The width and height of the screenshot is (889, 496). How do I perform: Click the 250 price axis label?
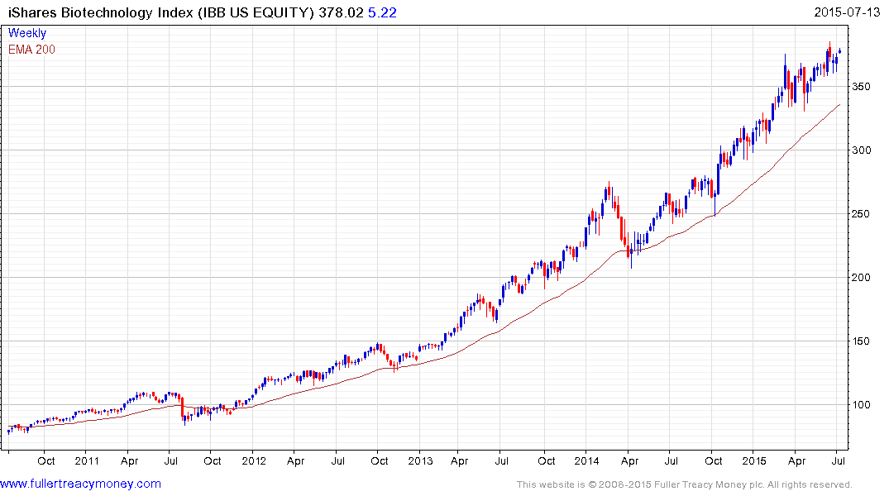pos(861,214)
